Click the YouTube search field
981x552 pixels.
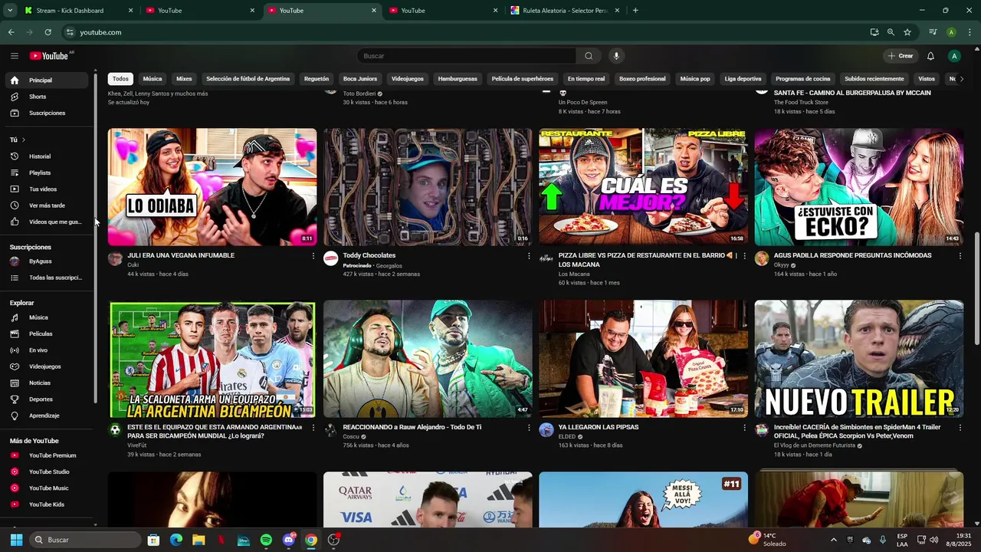pyautogui.click(x=466, y=56)
